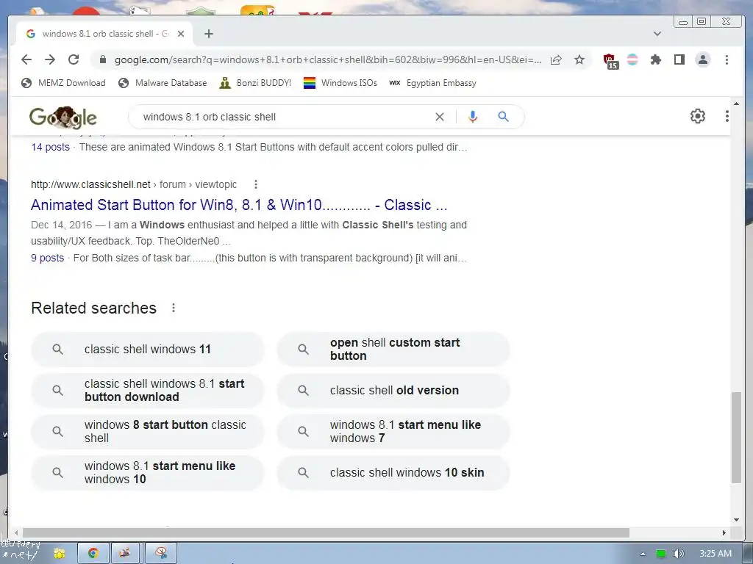
Task: Click the horizontal scrollbar thumb
Action: tap(326, 533)
